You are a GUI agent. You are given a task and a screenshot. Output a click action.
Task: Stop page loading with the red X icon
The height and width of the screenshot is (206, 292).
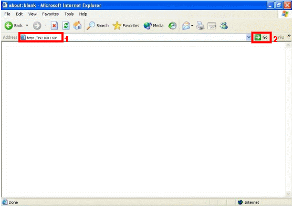pyautogui.click(x=54, y=26)
